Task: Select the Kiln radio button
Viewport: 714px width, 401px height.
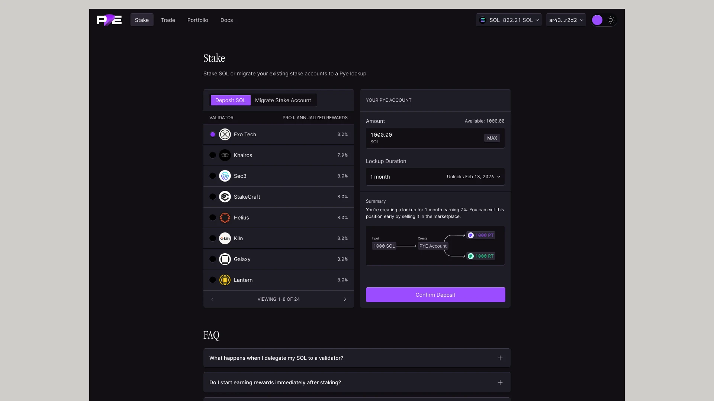Action: point(213,238)
